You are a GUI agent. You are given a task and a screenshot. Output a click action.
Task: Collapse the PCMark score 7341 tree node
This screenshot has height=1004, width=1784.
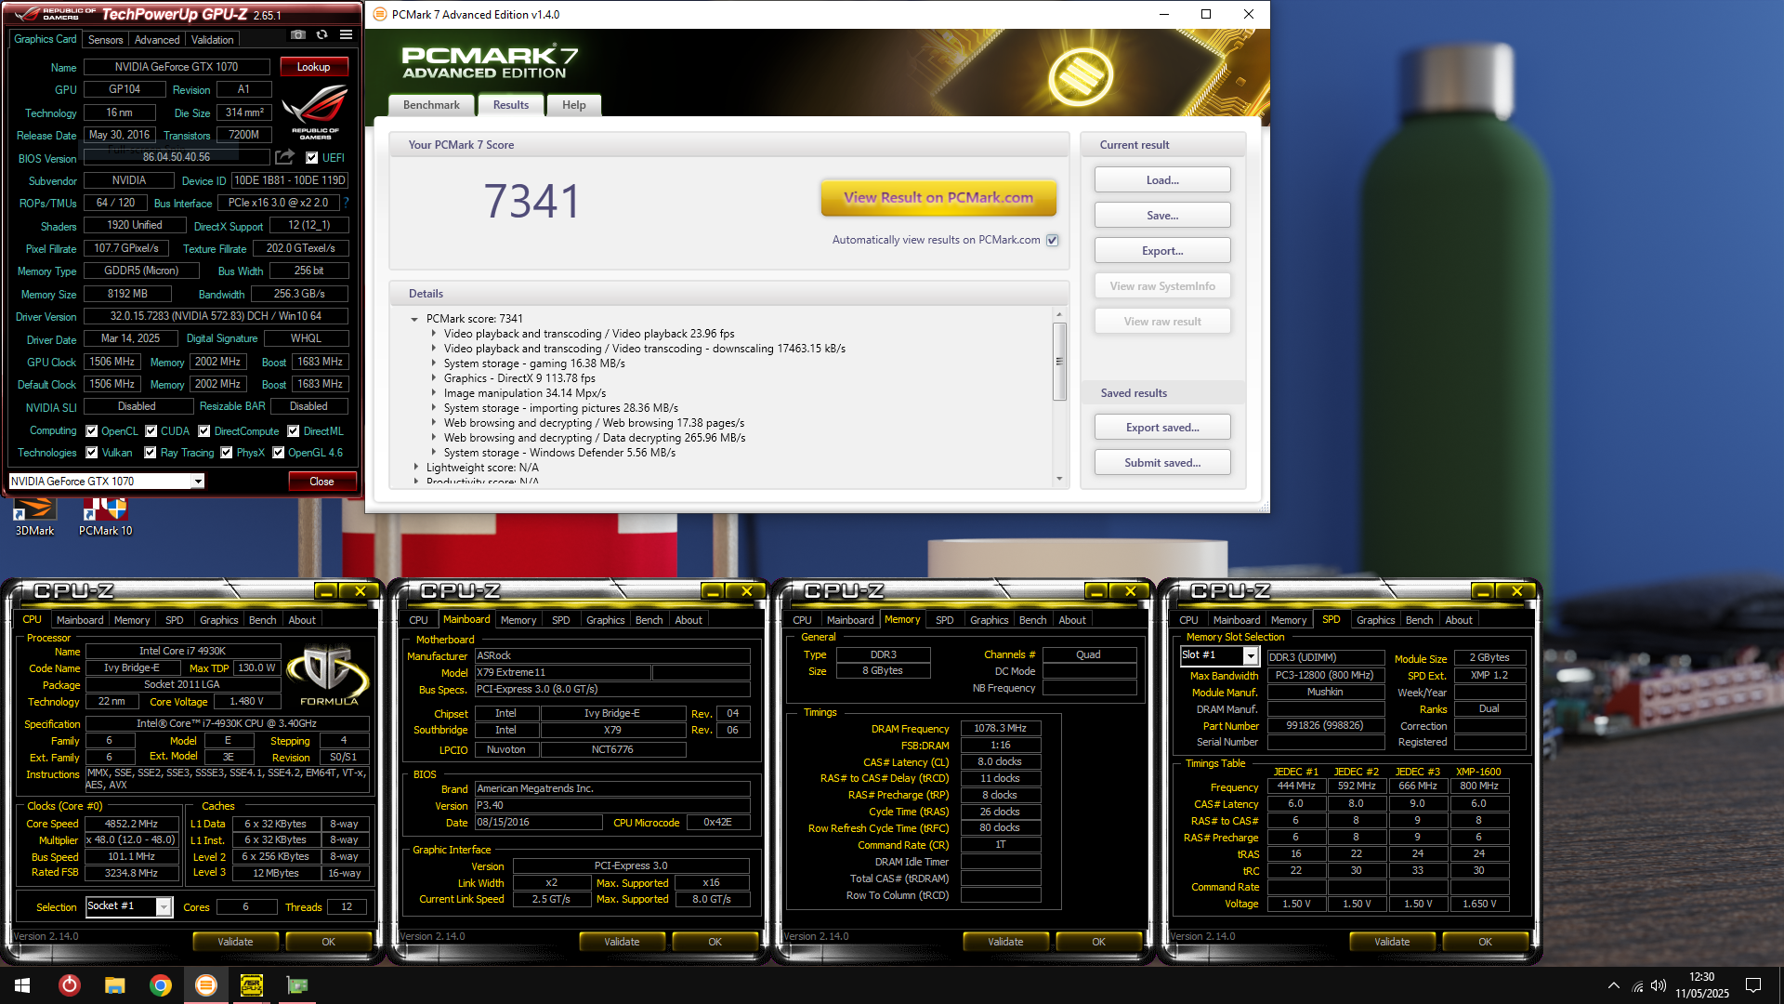pos(414,319)
